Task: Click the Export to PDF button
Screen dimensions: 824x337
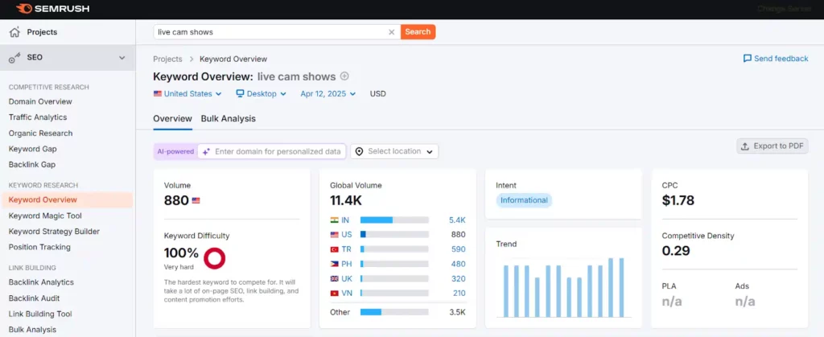Action: [x=772, y=146]
